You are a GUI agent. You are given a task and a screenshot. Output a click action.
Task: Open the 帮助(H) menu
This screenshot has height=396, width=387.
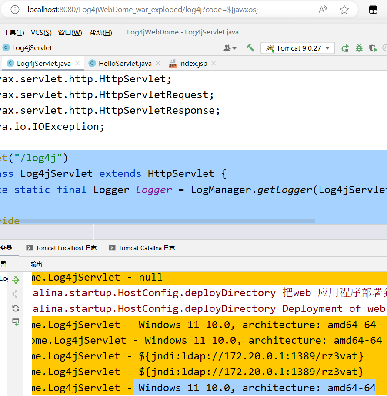click(x=100, y=33)
